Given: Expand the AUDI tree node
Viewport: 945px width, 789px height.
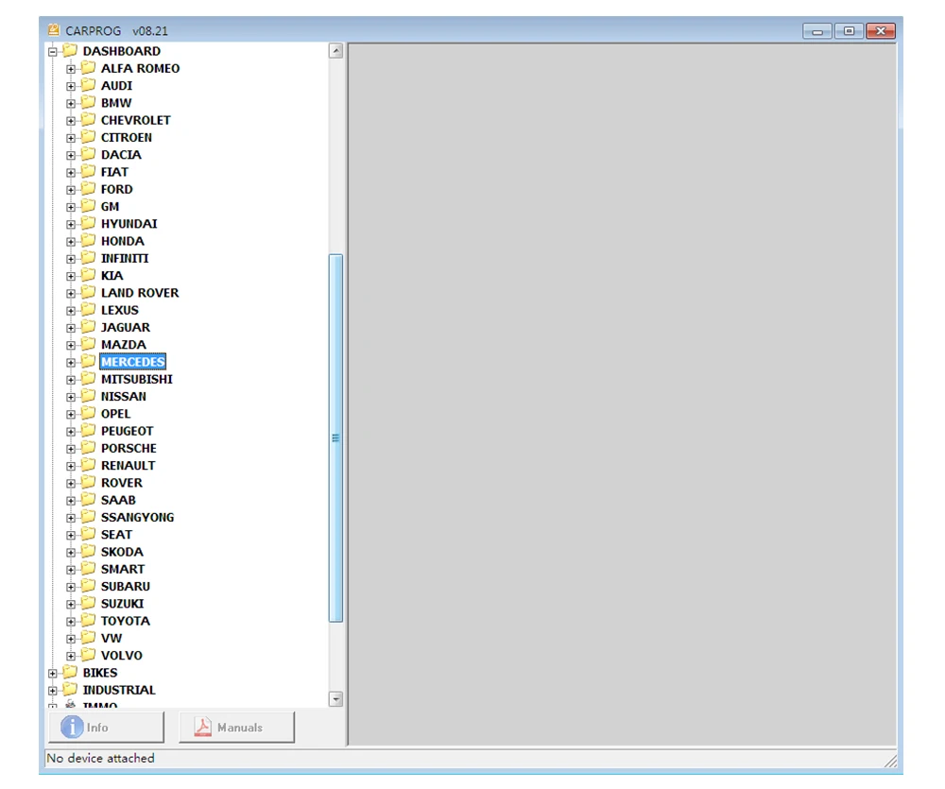Looking at the screenshot, I should 71,86.
